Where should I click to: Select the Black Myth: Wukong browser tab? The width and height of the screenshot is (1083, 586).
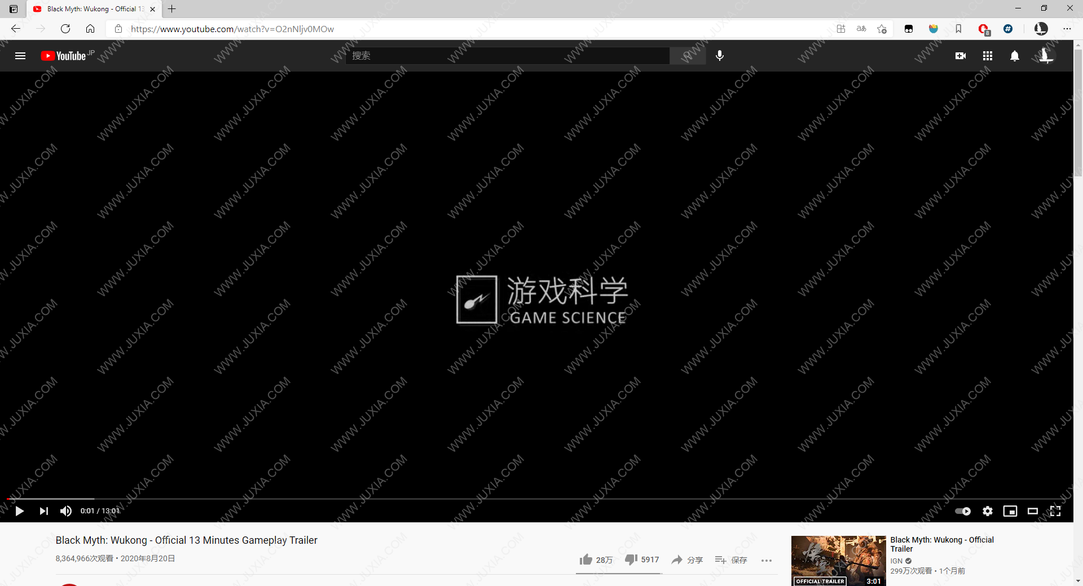click(x=94, y=9)
